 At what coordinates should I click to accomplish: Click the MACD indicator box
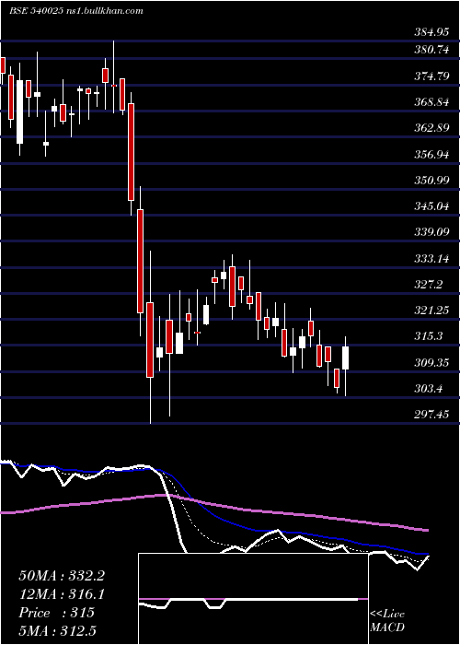[x=253, y=599]
